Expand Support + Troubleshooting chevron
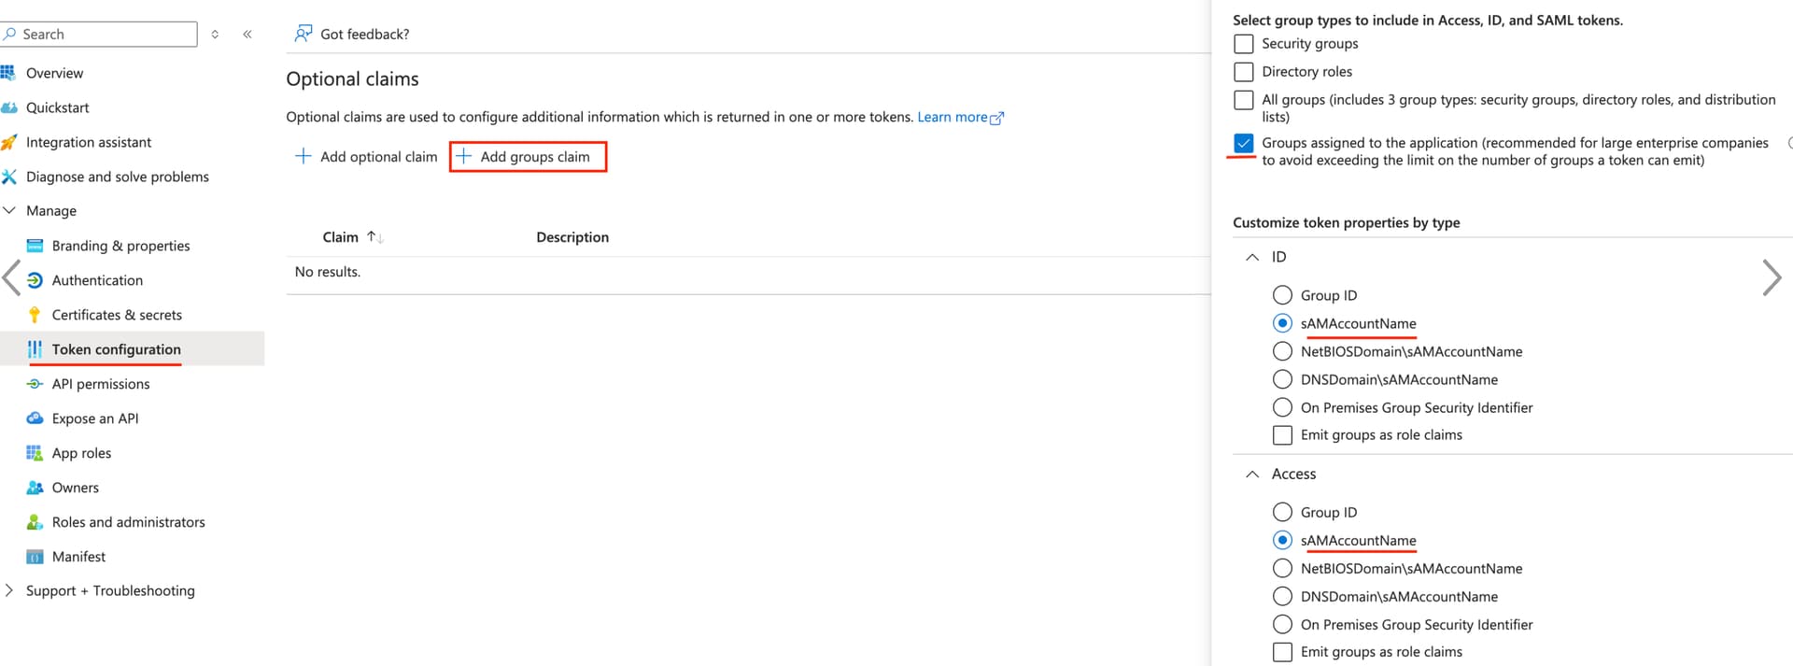This screenshot has height=666, width=1793. click(9, 590)
